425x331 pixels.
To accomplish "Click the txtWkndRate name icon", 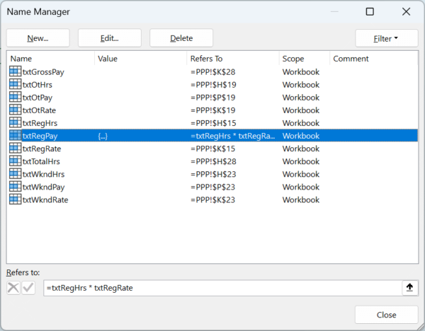I will click(15, 200).
